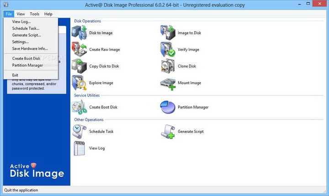Click the Copy Disk to Disk icon

[x=80, y=66]
